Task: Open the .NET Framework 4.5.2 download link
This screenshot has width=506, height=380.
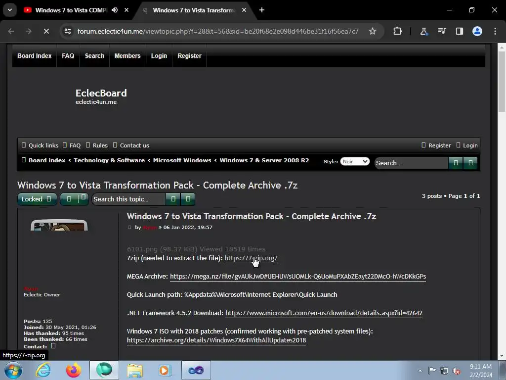Action: coord(324,313)
